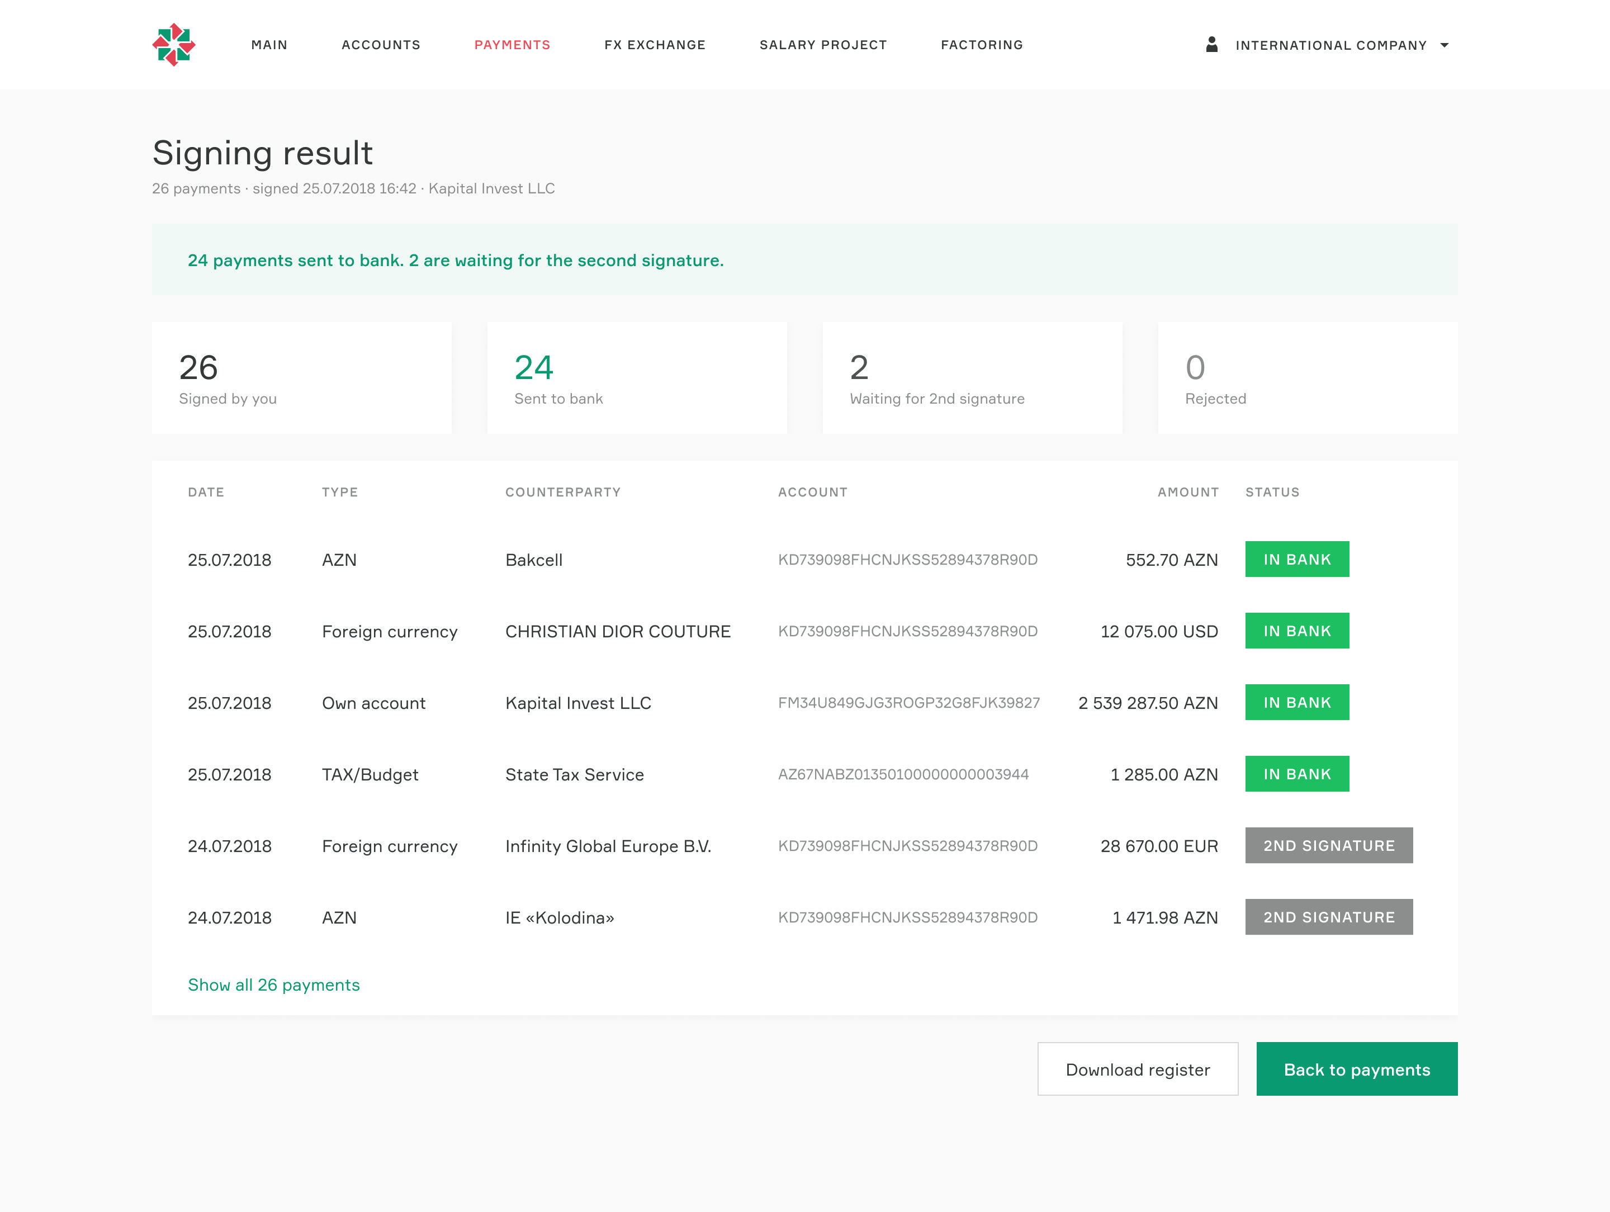Click 2ND SIGNATURE badge for IE «Kolodina»
1610x1212 pixels.
pos(1329,916)
